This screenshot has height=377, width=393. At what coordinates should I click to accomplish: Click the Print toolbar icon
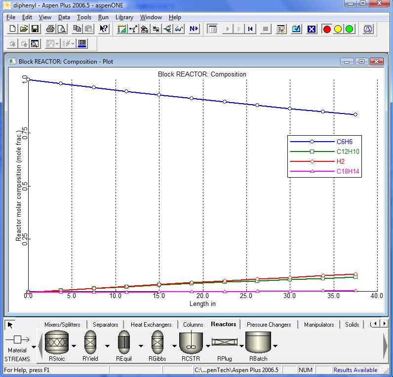pos(50,29)
